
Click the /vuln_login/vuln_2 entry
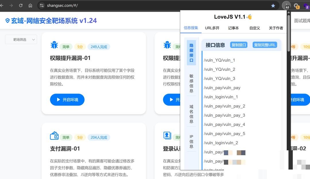point(221,143)
